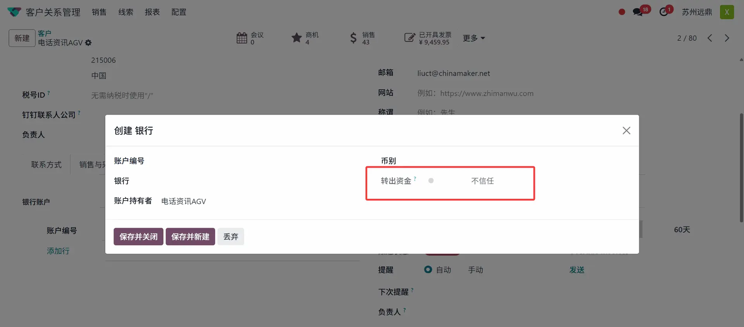The height and width of the screenshot is (327, 744).
Task: Expand the 更多 dropdown
Action: pos(474,38)
